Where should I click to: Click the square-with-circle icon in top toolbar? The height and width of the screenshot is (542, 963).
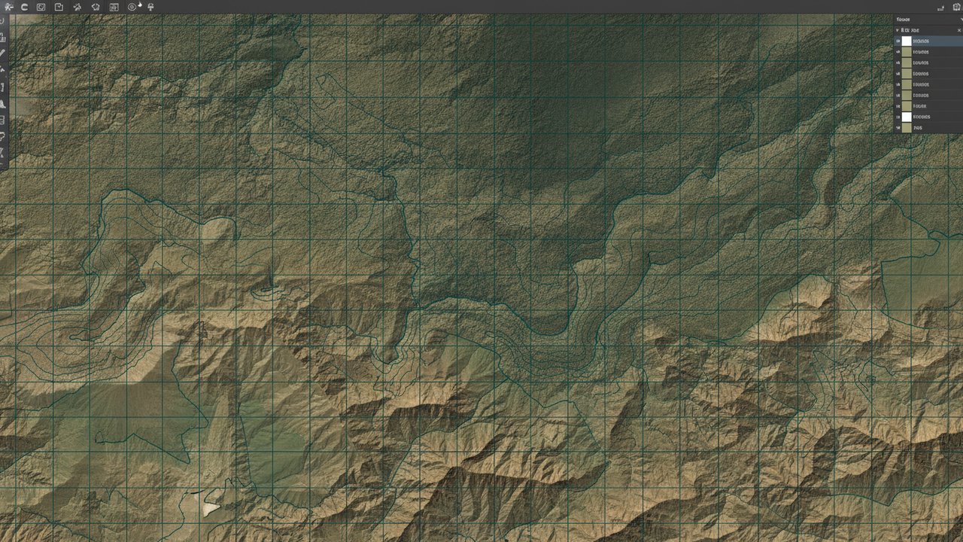(41, 7)
